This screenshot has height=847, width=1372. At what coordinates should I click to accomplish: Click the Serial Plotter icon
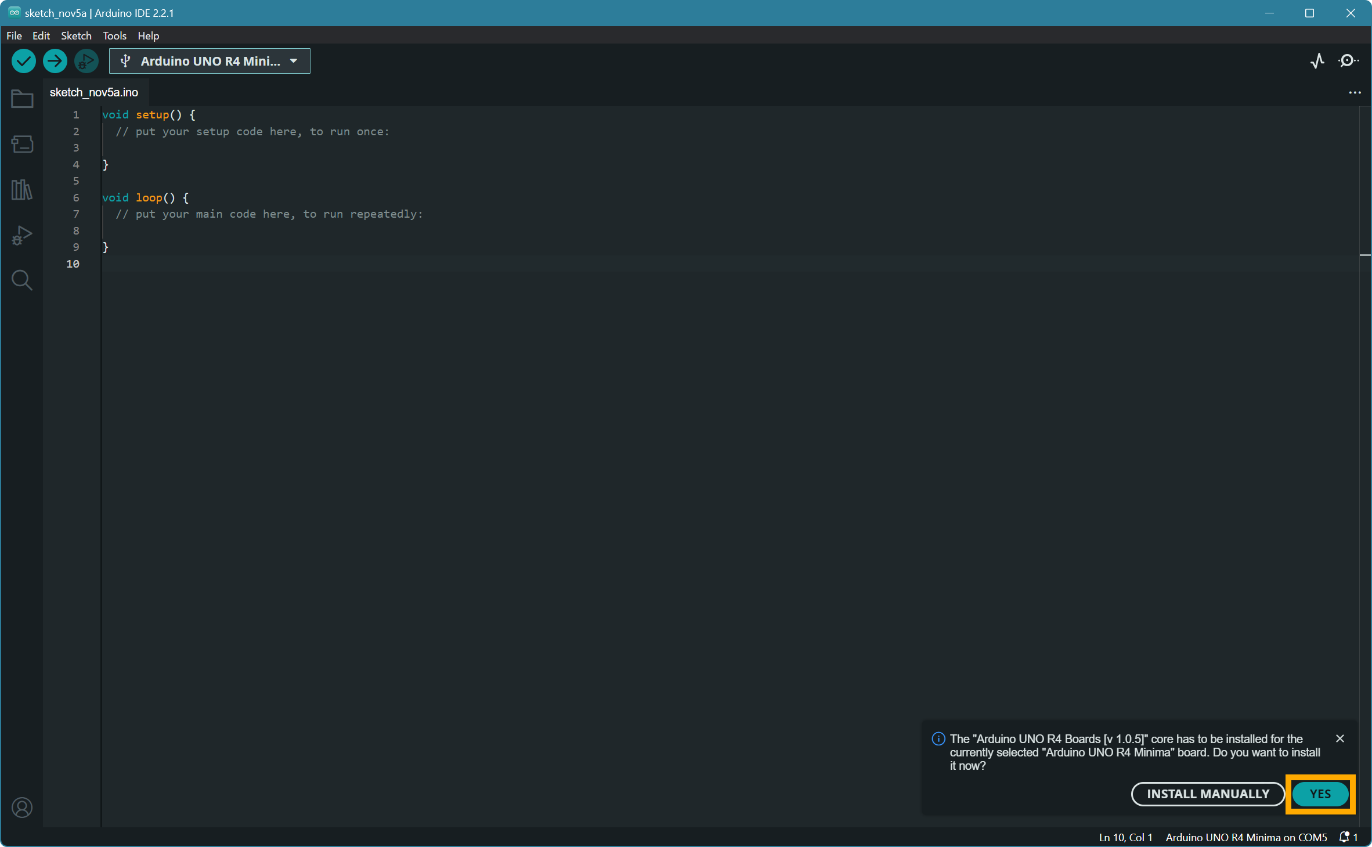pos(1315,61)
